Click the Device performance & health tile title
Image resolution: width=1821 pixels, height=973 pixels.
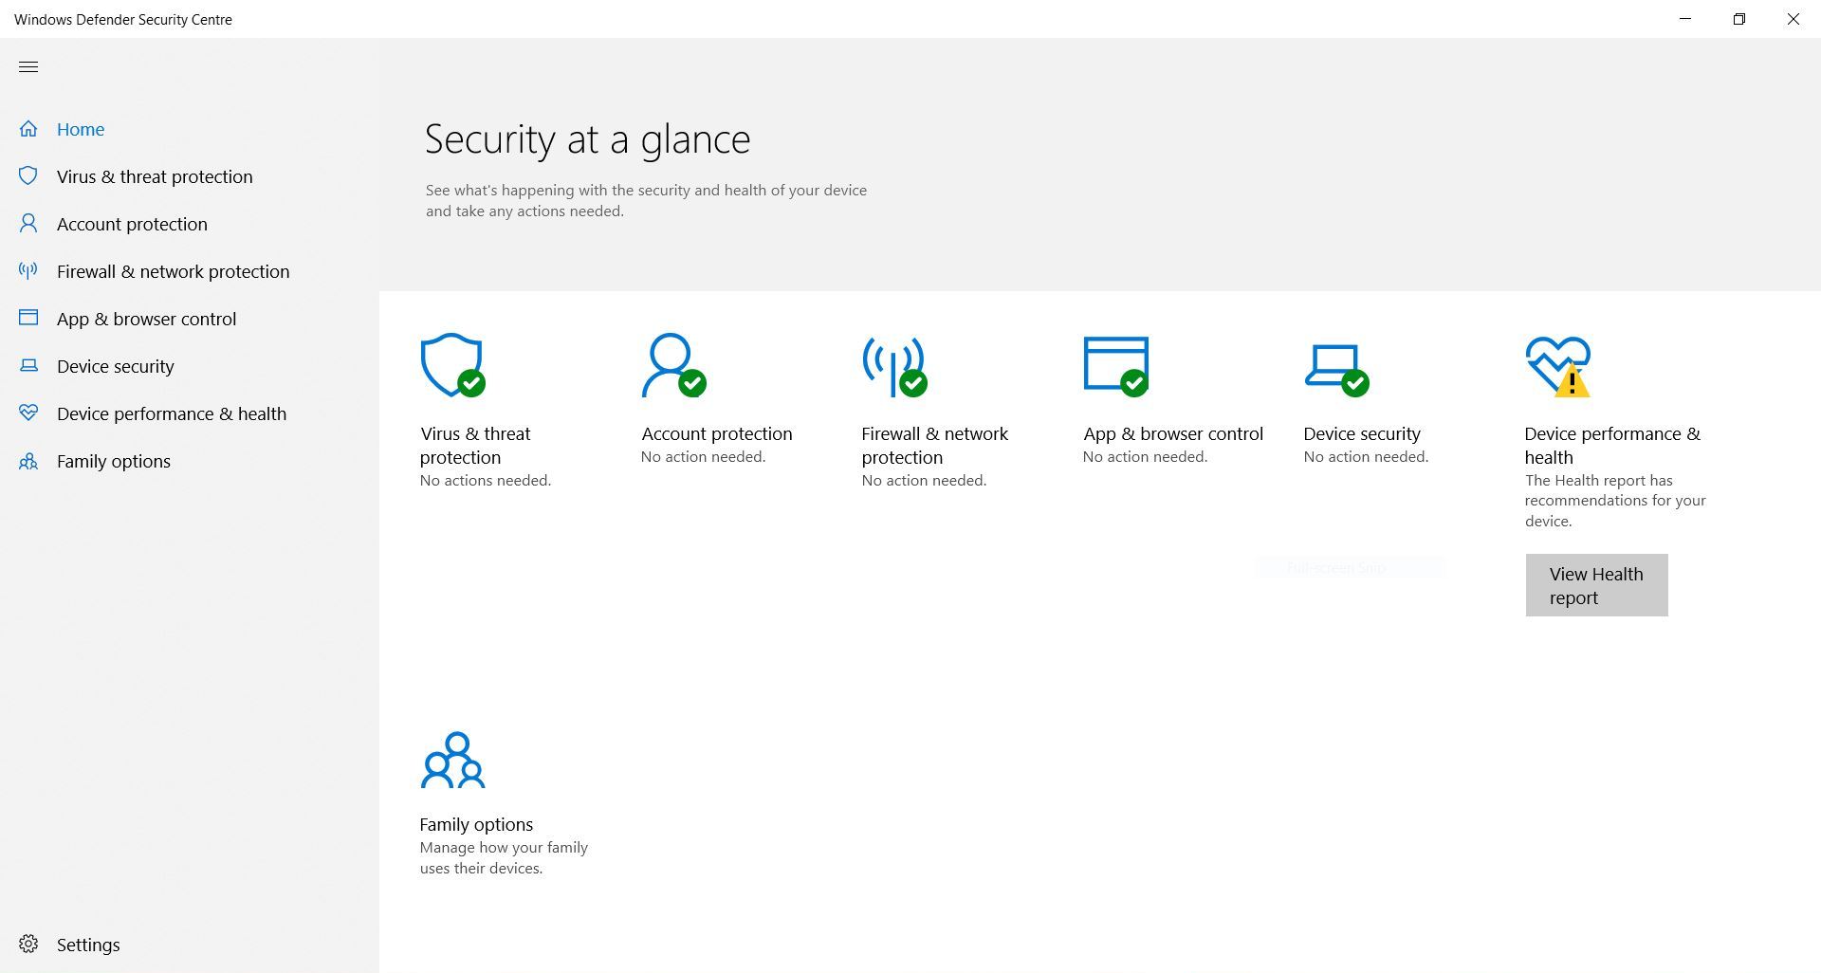tap(1612, 445)
